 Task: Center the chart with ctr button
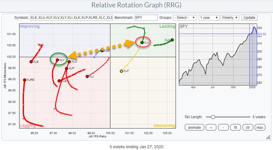pyautogui.click(x=247, y=127)
